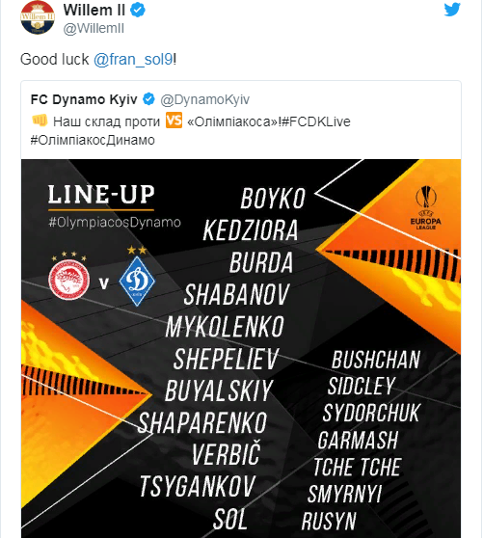Click the LINE-UP heading in image
Image resolution: width=483 pixels, height=538 pixels.
pos(101,194)
